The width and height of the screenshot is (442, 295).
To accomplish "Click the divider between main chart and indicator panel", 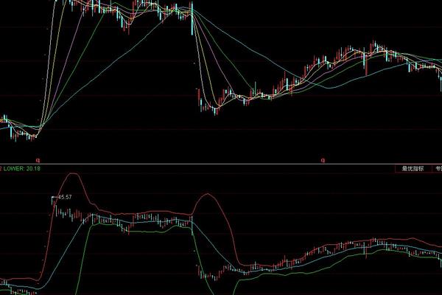I will click(x=221, y=164).
